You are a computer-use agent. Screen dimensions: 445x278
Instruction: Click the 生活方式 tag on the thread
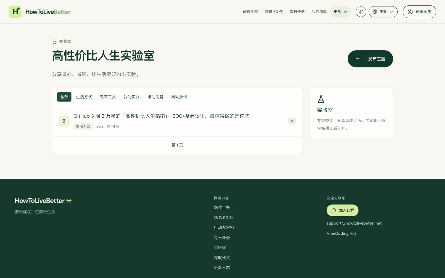click(x=83, y=126)
